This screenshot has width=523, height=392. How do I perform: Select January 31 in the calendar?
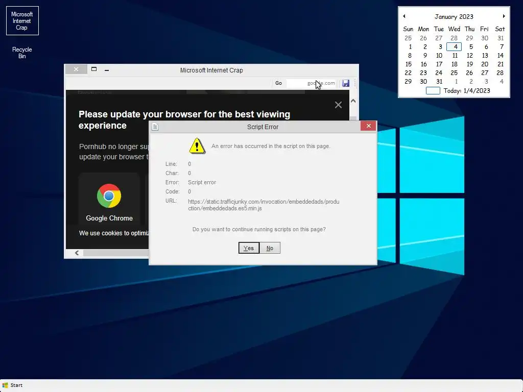[x=439, y=81]
